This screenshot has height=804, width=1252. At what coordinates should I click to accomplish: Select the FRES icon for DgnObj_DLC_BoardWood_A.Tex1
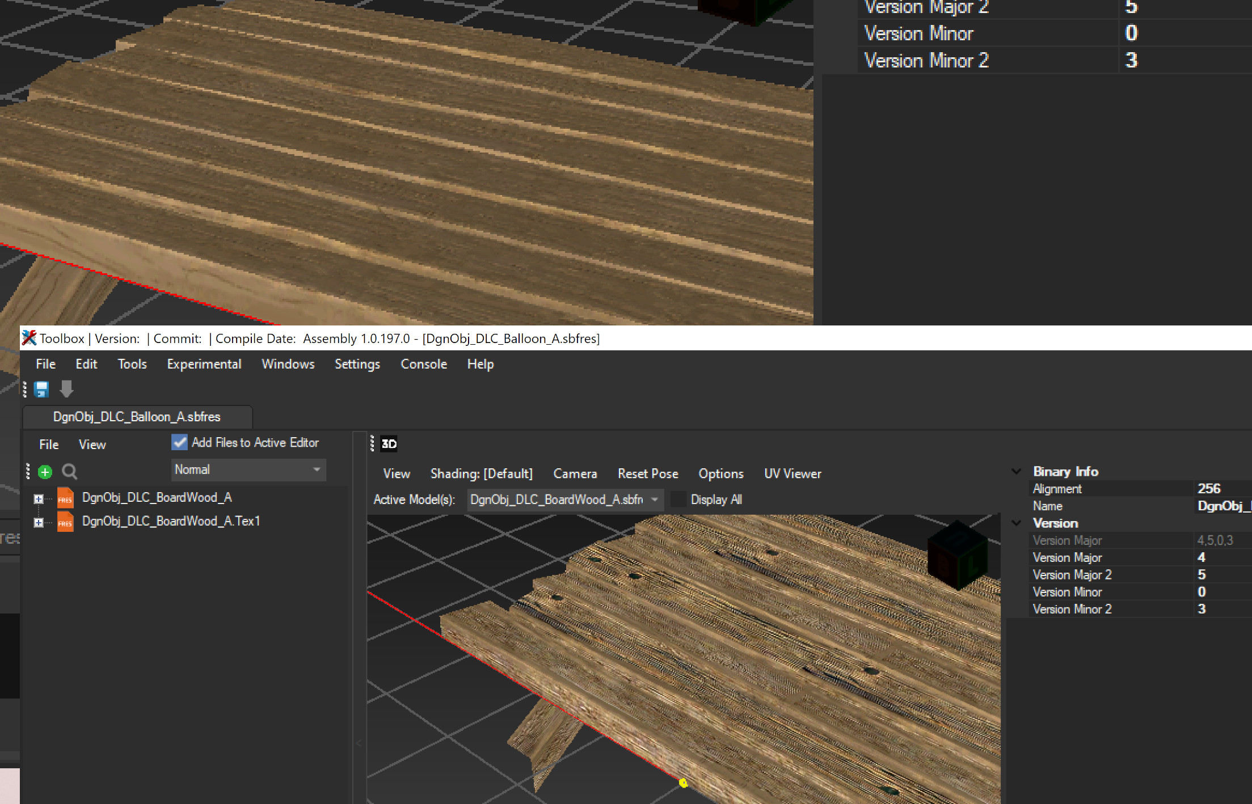tap(65, 521)
